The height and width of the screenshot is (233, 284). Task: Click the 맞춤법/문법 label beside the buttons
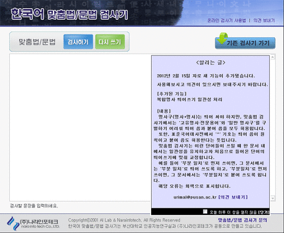tap(37, 42)
